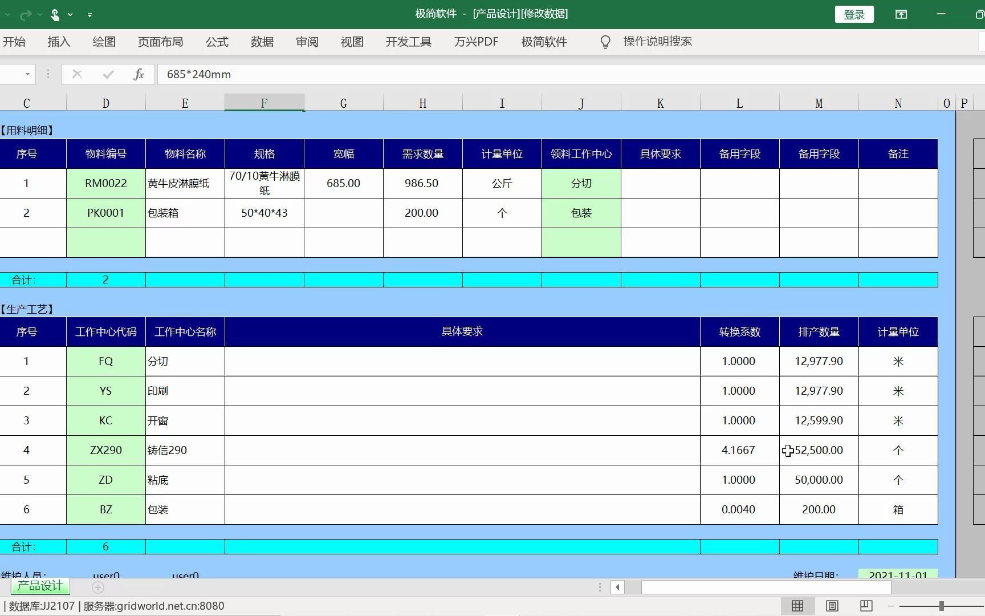Click the Redo icon in quick access toolbar

tap(26, 15)
